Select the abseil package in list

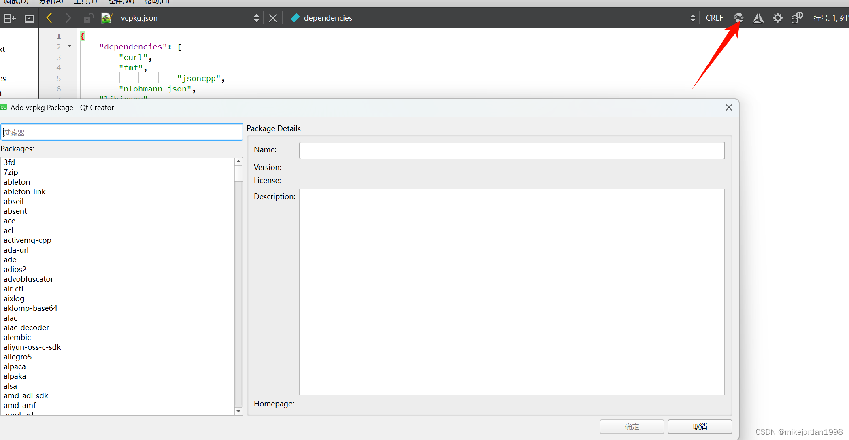coord(14,201)
